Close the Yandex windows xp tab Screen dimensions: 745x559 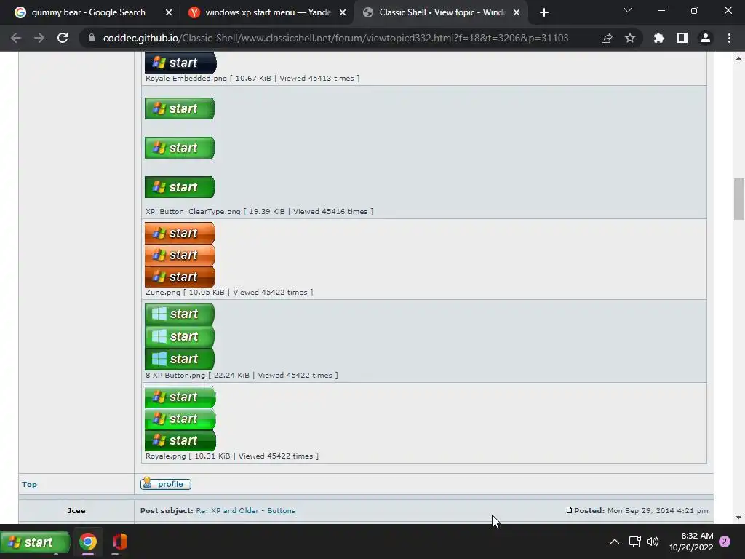[x=343, y=12]
